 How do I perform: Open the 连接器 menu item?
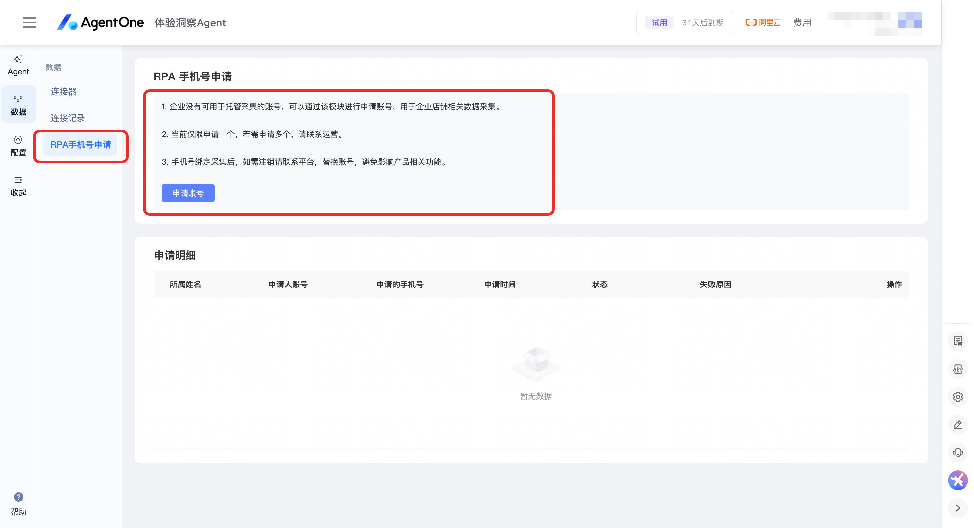pyautogui.click(x=64, y=91)
